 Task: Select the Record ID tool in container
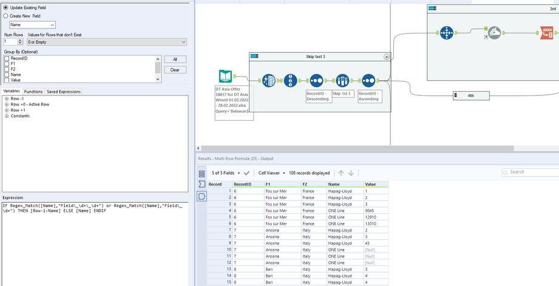pyautogui.click(x=290, y=81)
